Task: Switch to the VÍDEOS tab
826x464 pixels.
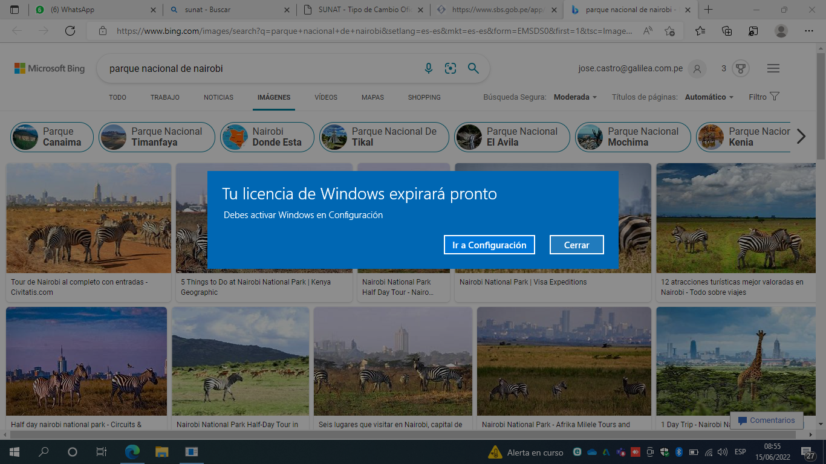Action: pyautogui.click(x=326, y=97)
